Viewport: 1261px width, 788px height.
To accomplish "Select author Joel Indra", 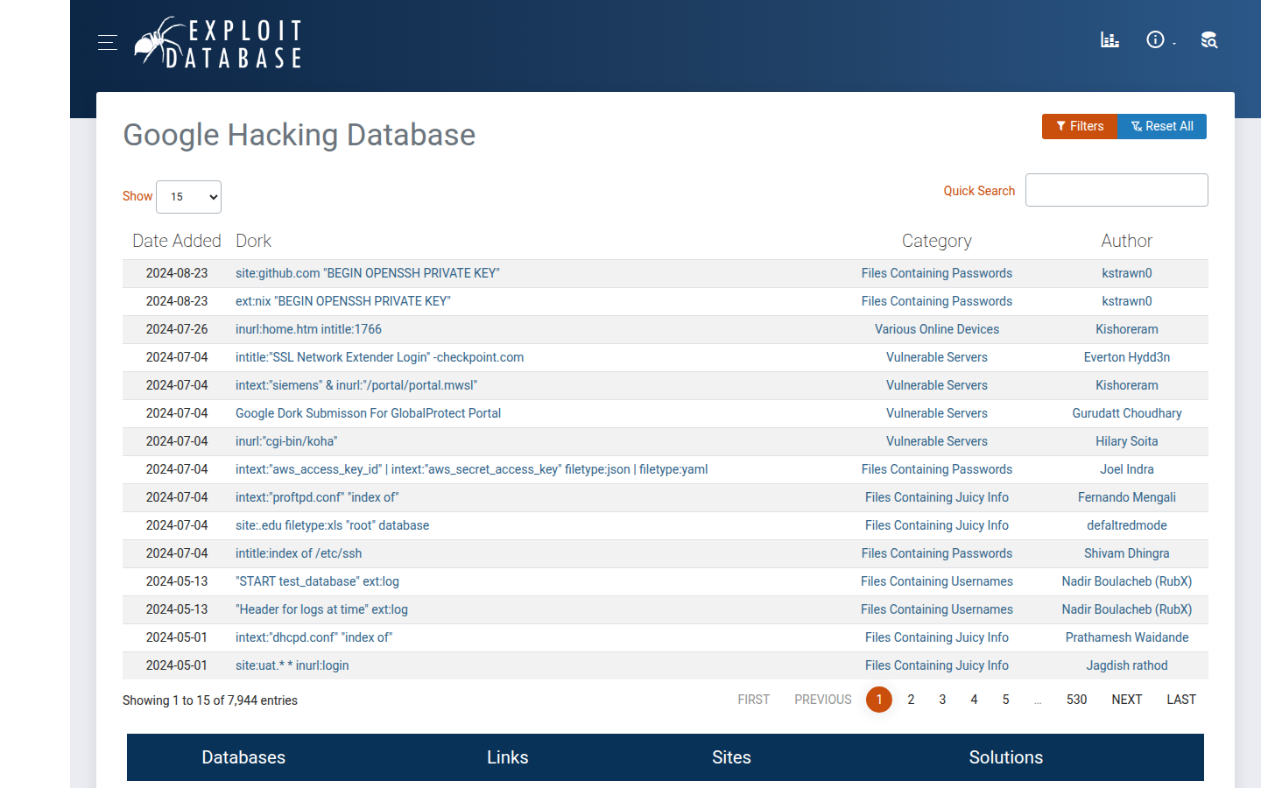I will (x=1127, y=469).
